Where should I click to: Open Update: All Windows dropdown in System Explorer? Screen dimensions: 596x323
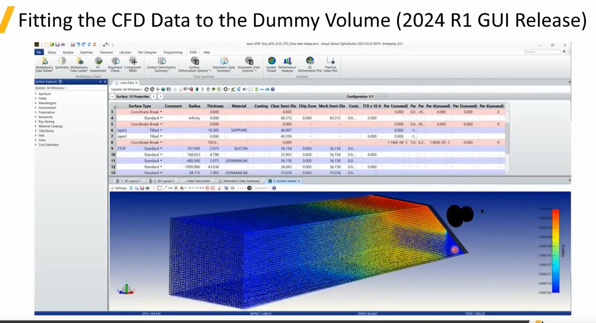pyautogui.click(x=51, y=88)
